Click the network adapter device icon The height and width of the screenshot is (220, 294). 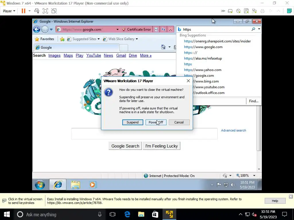254,11
